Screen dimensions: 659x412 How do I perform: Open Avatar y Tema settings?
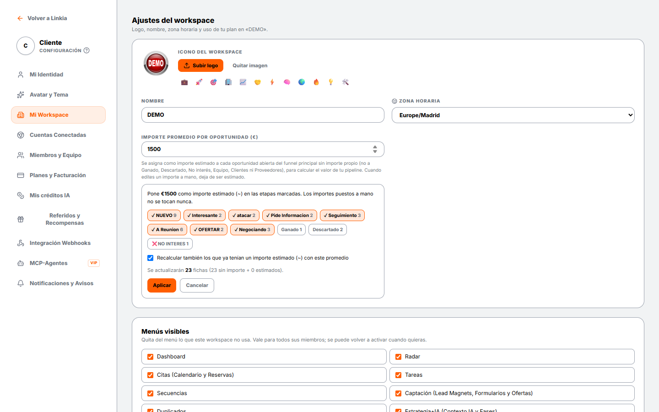58,95
